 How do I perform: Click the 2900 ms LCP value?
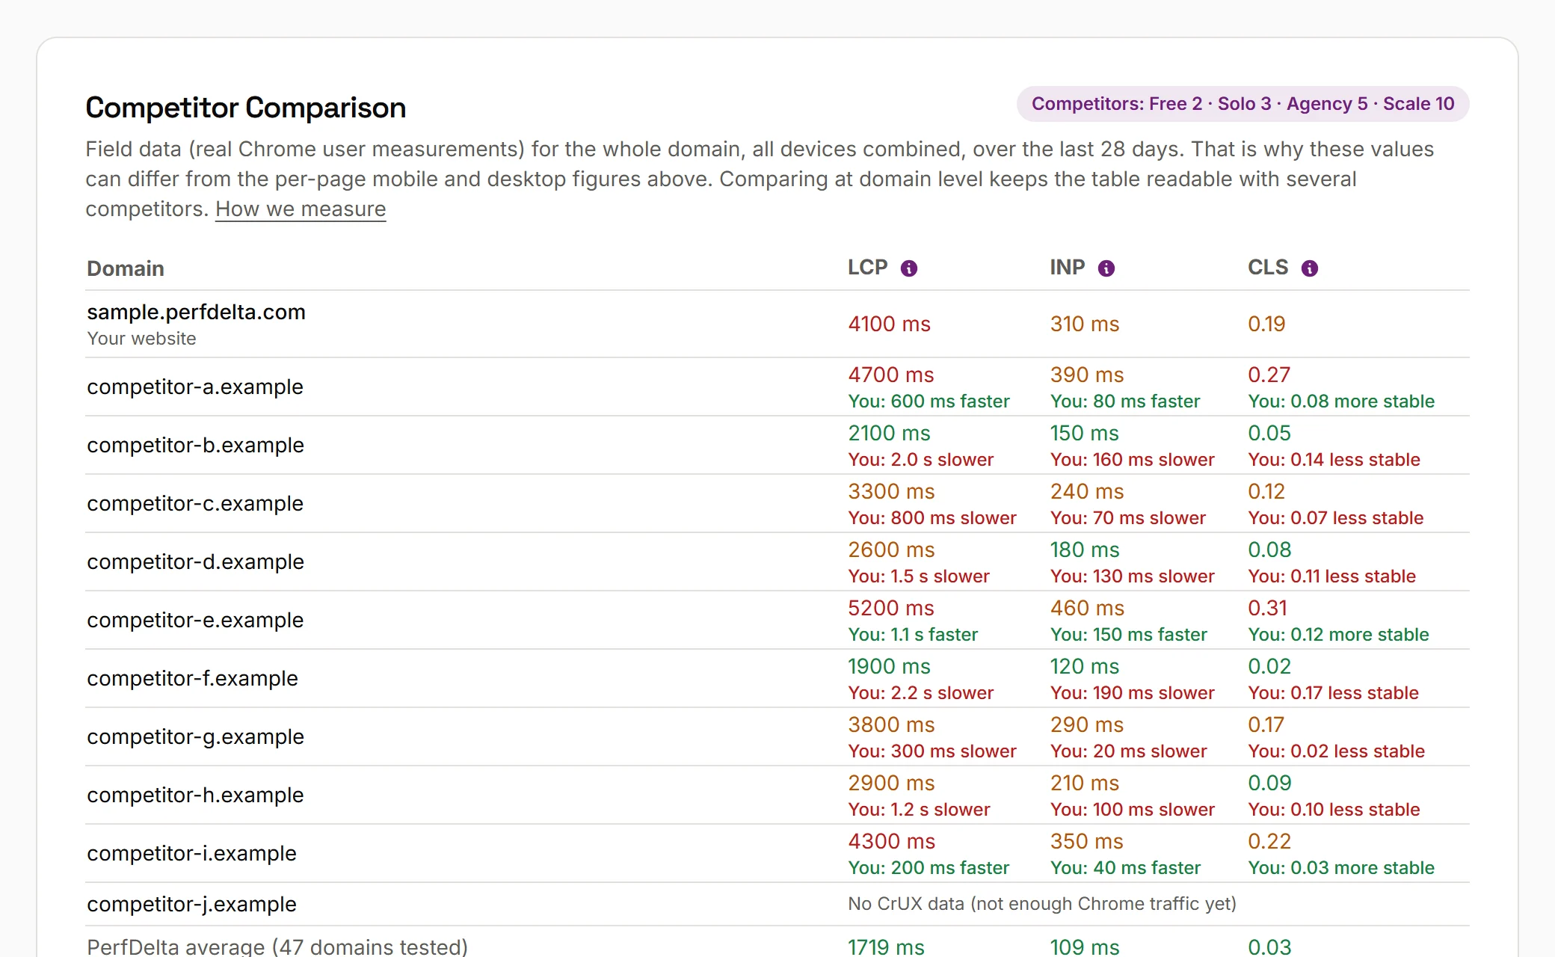tap(891, 783)
